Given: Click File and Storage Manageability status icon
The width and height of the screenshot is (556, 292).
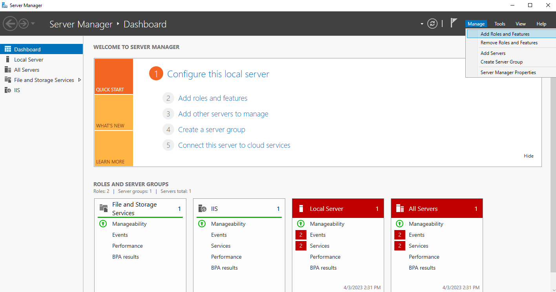Looking at the screenshot, I should pyautogui.click(x=103, y=224).
